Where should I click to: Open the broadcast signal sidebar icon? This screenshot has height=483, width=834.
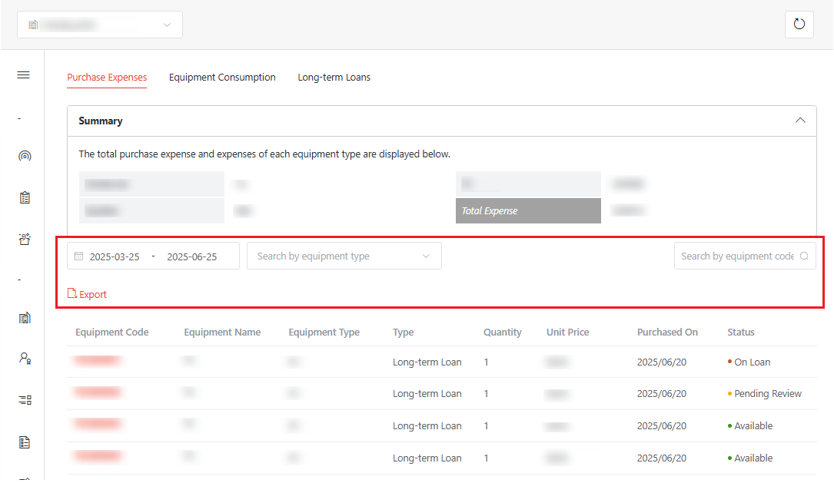(24, 157)
